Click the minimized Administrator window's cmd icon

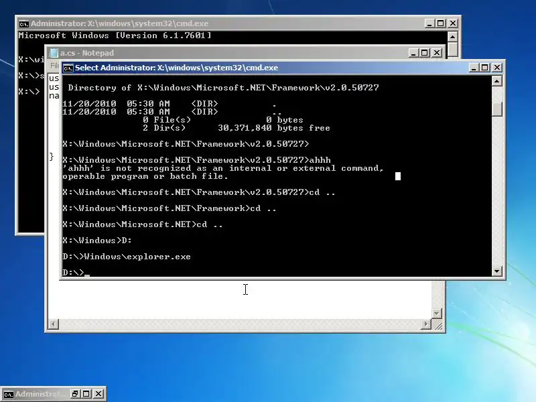click(8, 394)
